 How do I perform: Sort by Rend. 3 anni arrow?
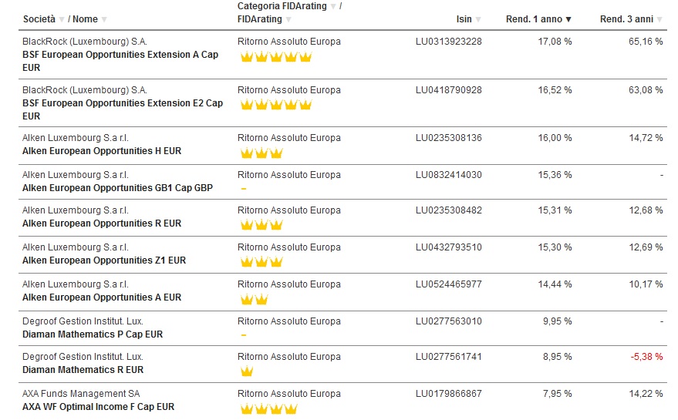pyautogui.click(x=659, y=19)
